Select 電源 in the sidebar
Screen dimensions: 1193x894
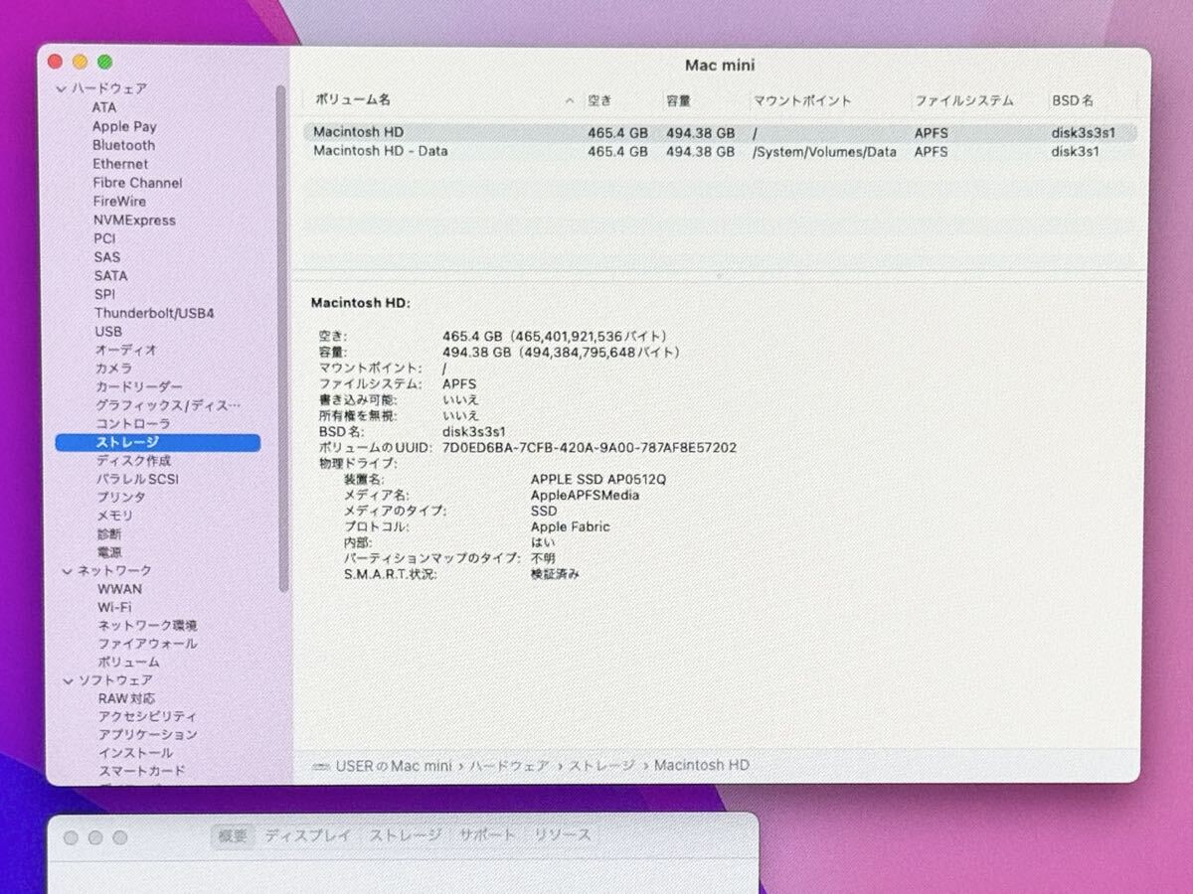pyautogui.click(x=109, y=552)
